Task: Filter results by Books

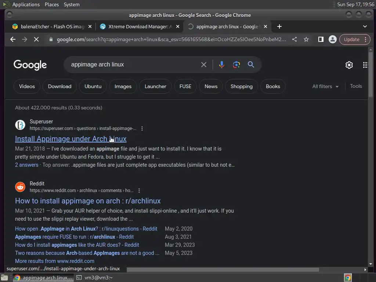Action: pyautogui.click(x=273, y=86)
